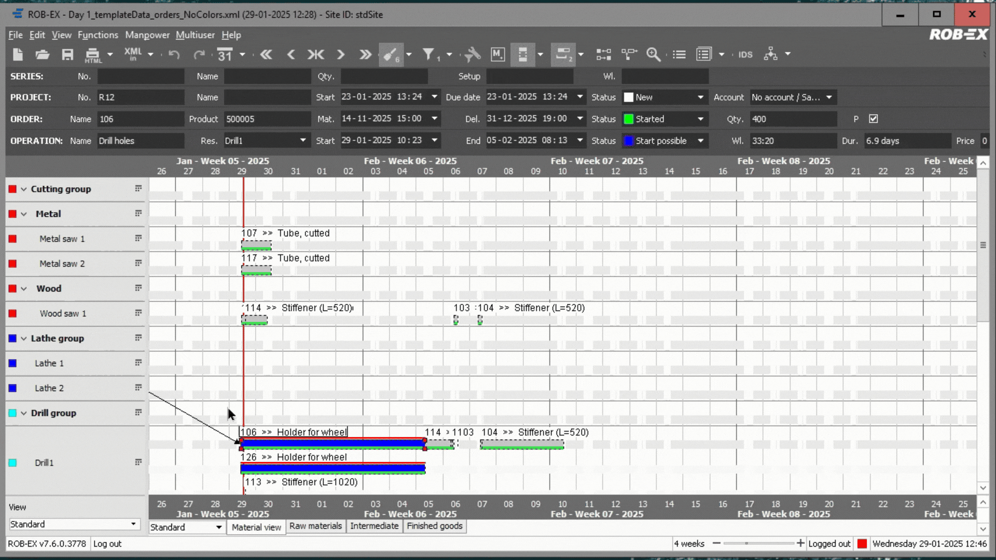The width and height of the screenshot is (996, 560).
Task: Toggle the P checkbox in order row
Action: coord(874,119)
